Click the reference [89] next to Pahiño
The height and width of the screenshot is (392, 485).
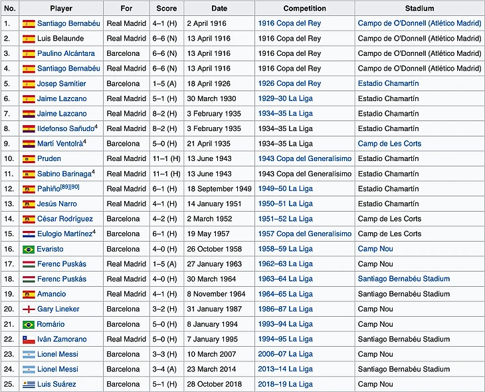(x=65, y=187)
